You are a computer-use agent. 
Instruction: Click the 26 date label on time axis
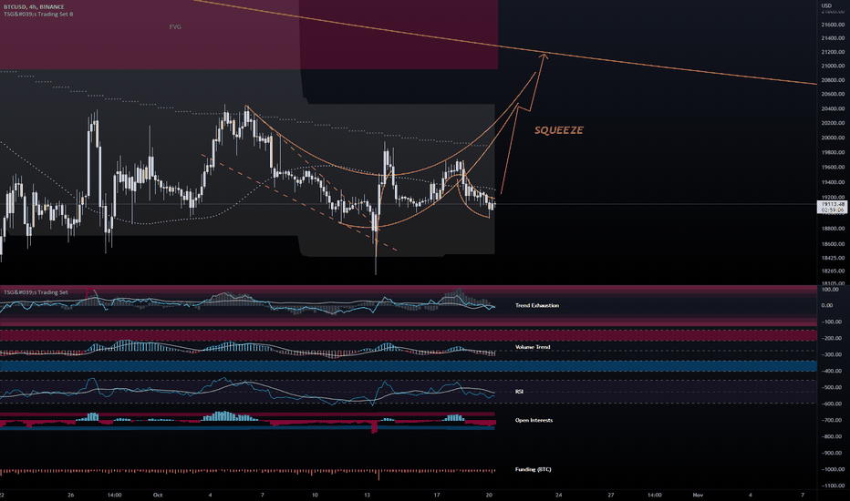[70, 495]
